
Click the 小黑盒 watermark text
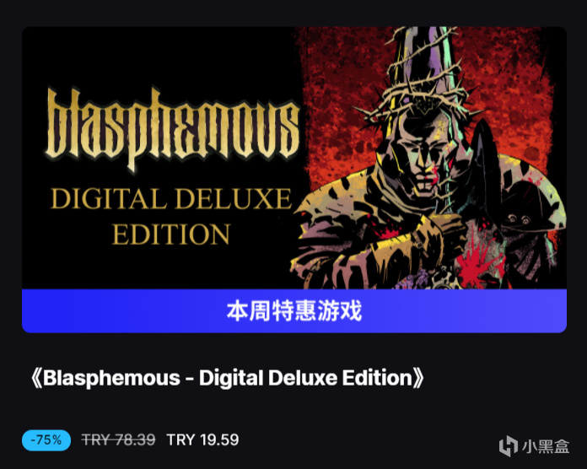(546, 446)
